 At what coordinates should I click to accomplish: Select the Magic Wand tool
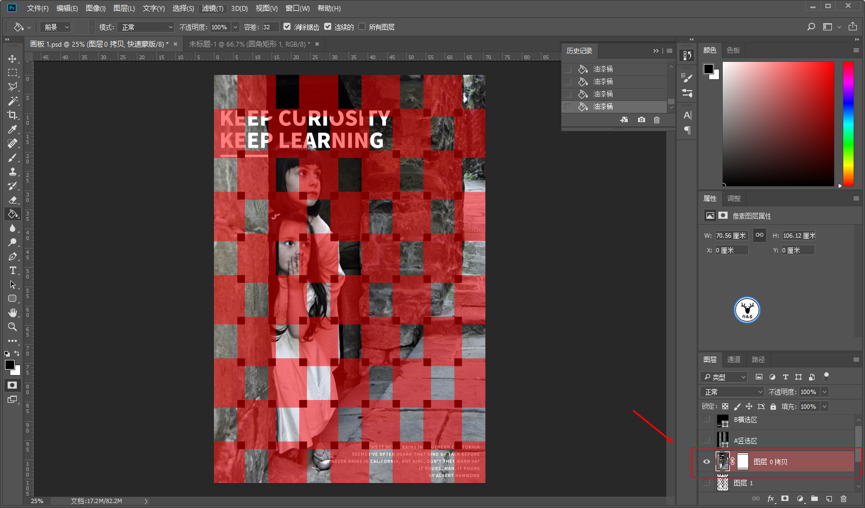tap(12, 101)
